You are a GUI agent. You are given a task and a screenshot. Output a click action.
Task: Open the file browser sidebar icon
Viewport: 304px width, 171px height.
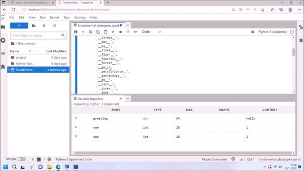point(3,27)
